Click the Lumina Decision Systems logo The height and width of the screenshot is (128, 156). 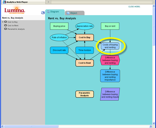(x=15, y=10)
